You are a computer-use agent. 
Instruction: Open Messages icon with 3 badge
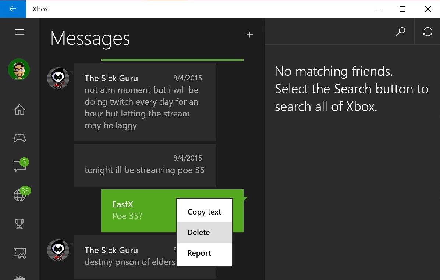click(19, 166)
